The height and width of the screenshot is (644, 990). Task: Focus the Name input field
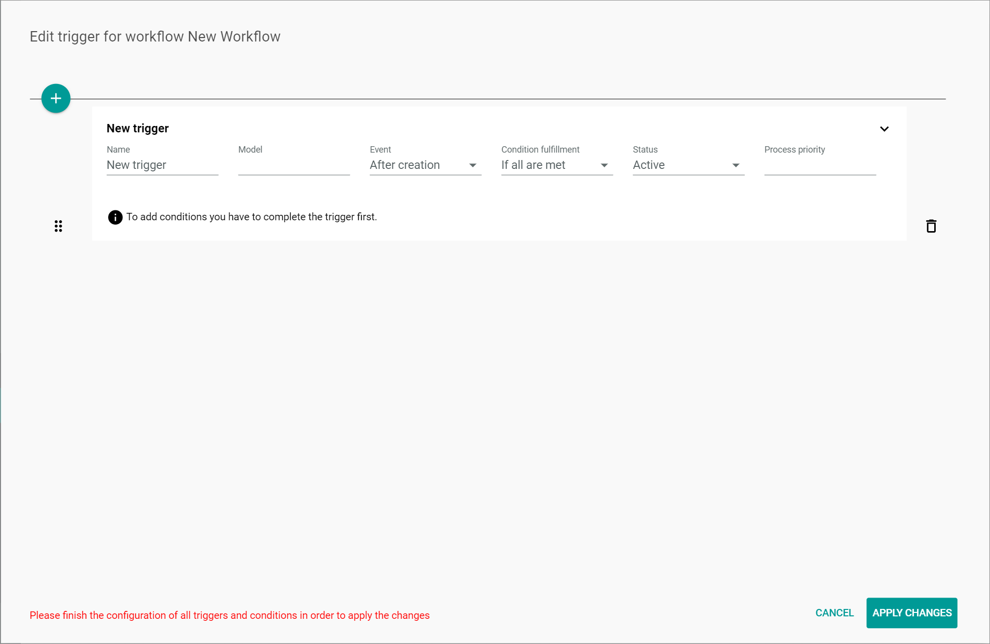(162, 165)
